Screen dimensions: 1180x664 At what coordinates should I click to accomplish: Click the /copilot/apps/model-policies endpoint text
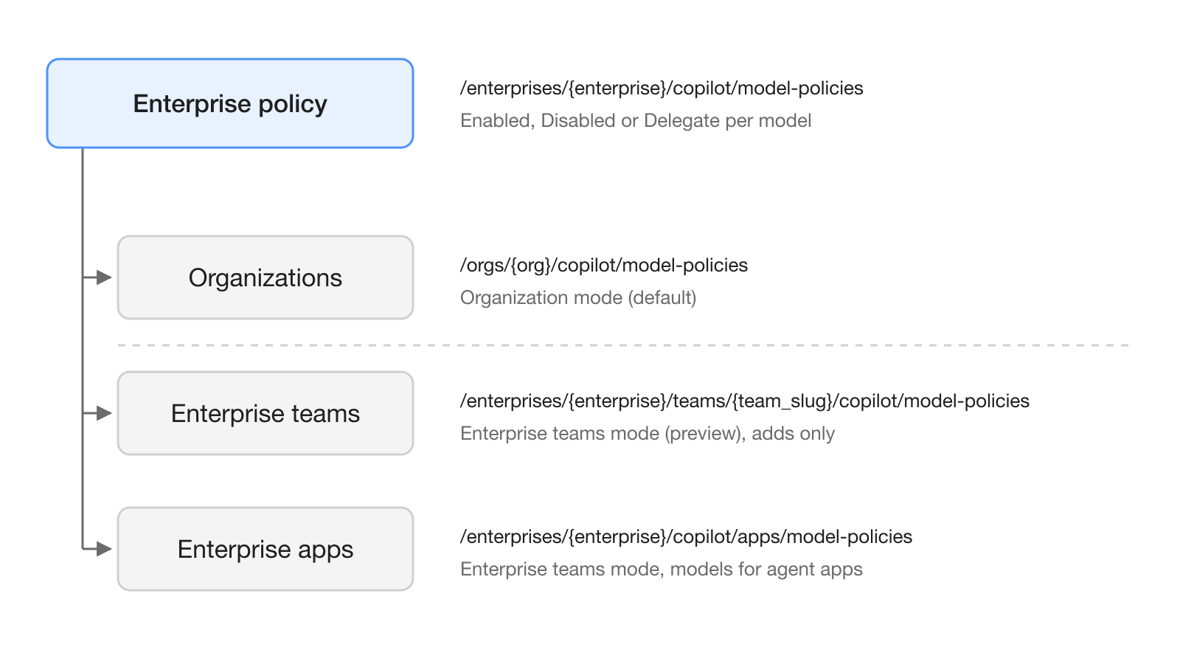[686, 536]
